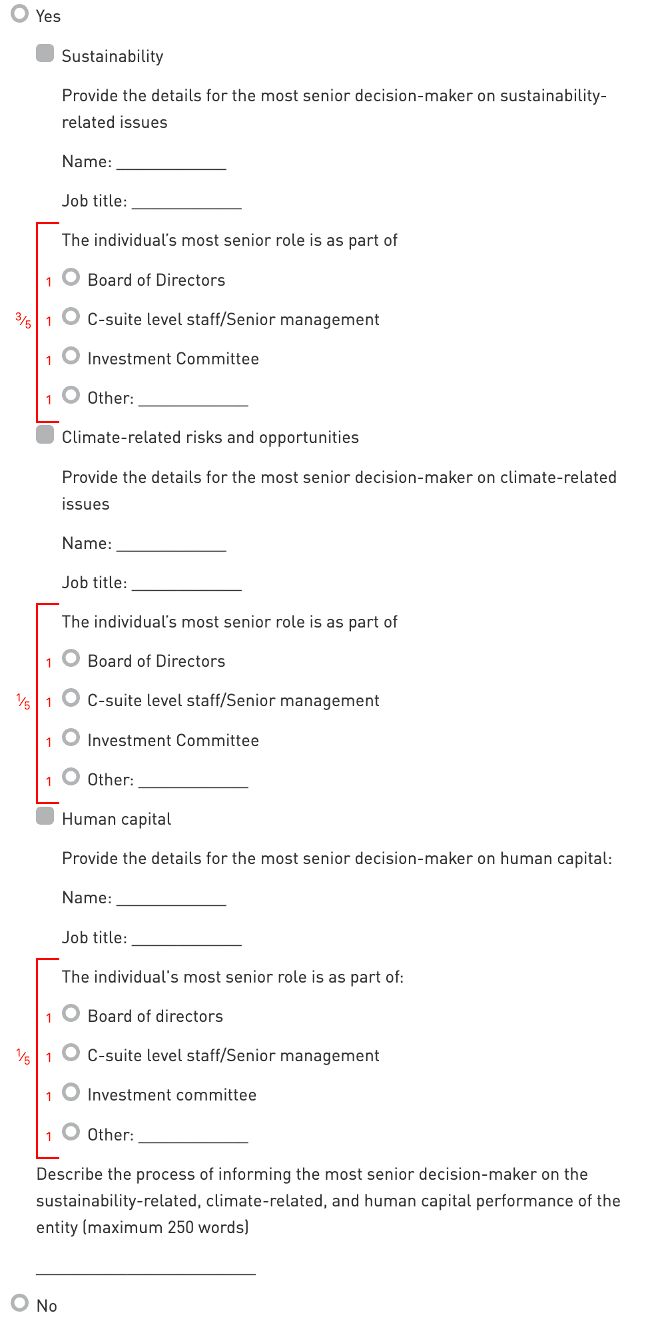Viewport: 654px width, 1327px height.
Task: Select Board of Directors under Sustainability
Action: pyautogui.click(x=71, y=277)
